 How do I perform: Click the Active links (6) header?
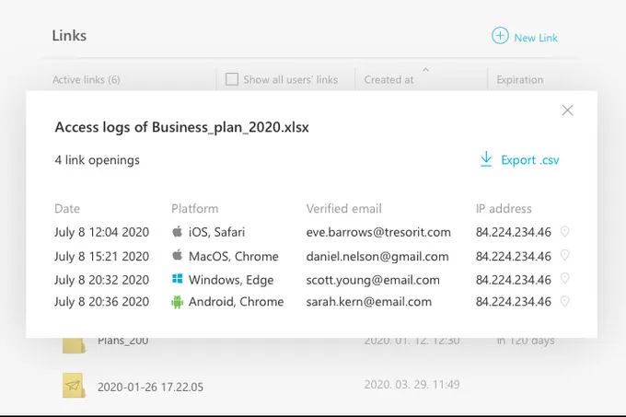click(86, 80)
